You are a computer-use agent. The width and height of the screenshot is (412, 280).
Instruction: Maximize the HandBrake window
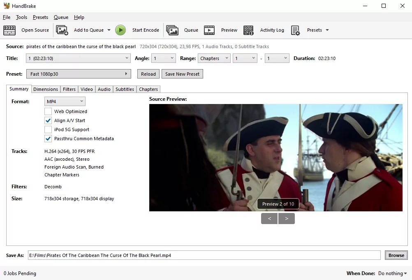point(384,6)
